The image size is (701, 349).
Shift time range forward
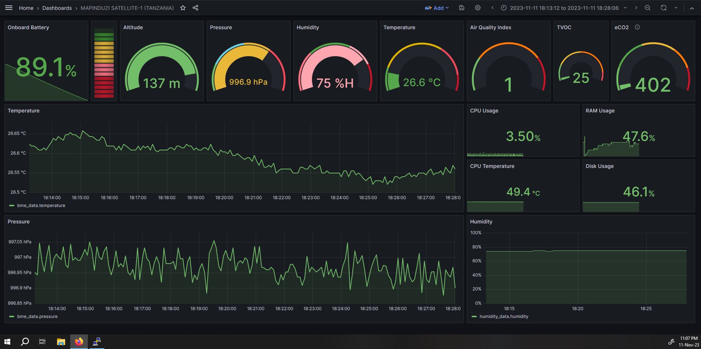pyautogui.click(x=636, y=8)
